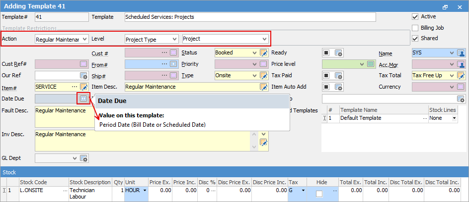Open Stock Lines dropdown showing None
The width and height of the screenshot is (469, 202).
click(454, 118)
